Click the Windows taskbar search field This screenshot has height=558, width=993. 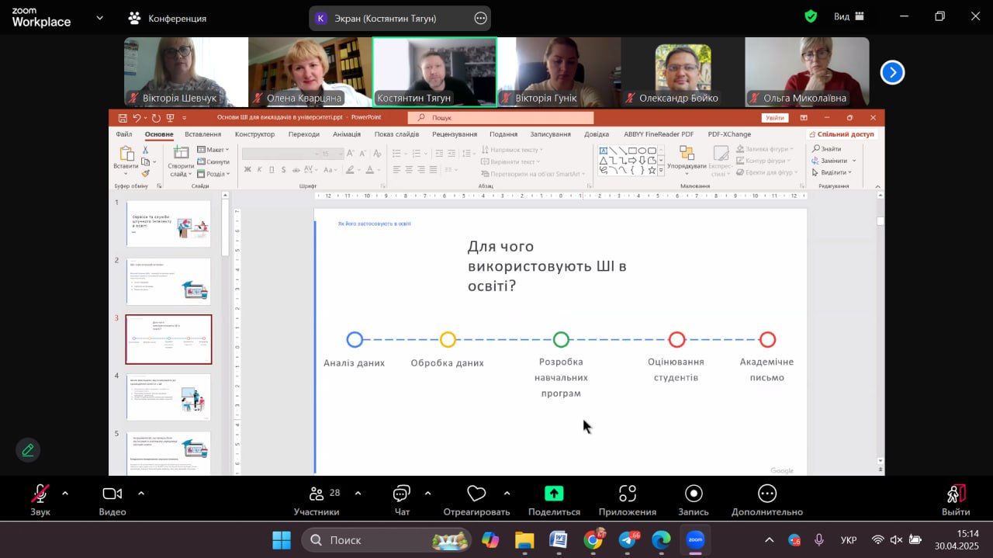(x=386, y=540)
